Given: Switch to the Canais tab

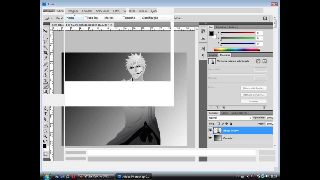Looking at the screenshot, I should coord(225,113).
